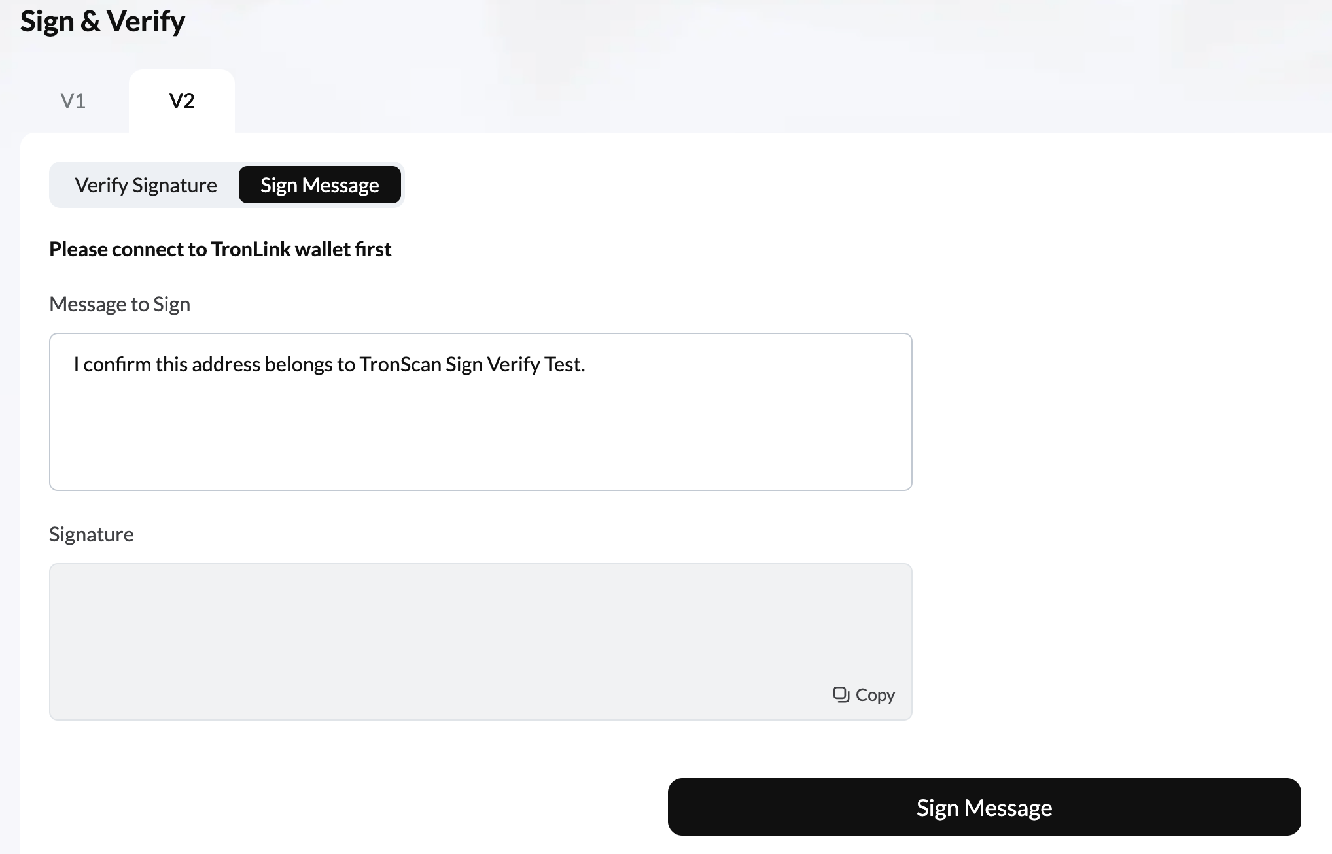The height and width of the screenshot is (854, 1332).
Task: Click the large black Sign Message button
Action: (984, 807)
